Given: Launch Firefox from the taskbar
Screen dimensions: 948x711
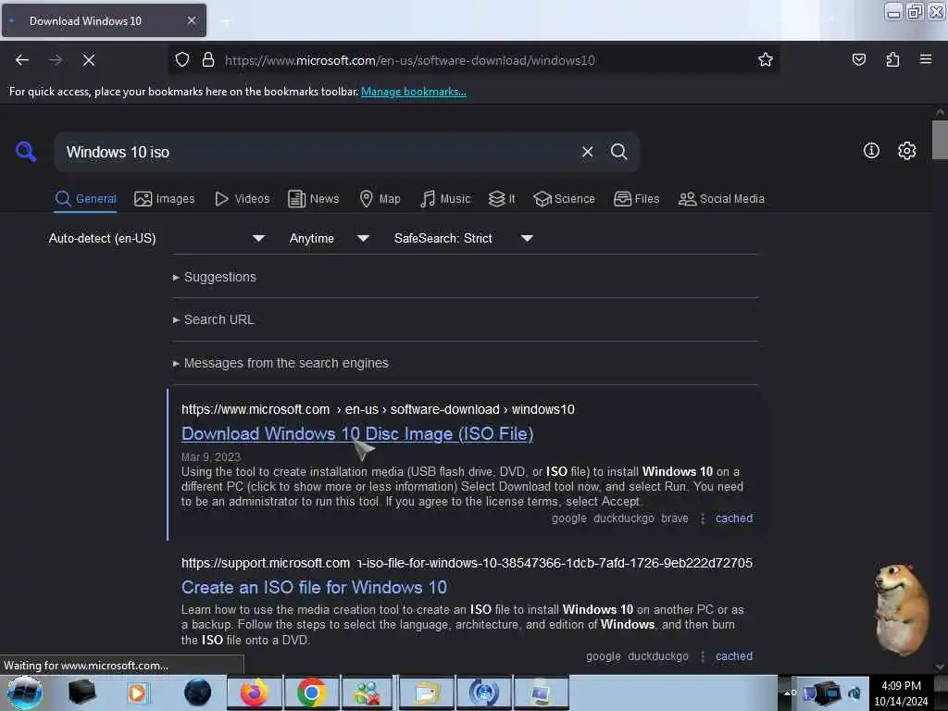Looking at the screenshot, I should [x=254, y=692].
